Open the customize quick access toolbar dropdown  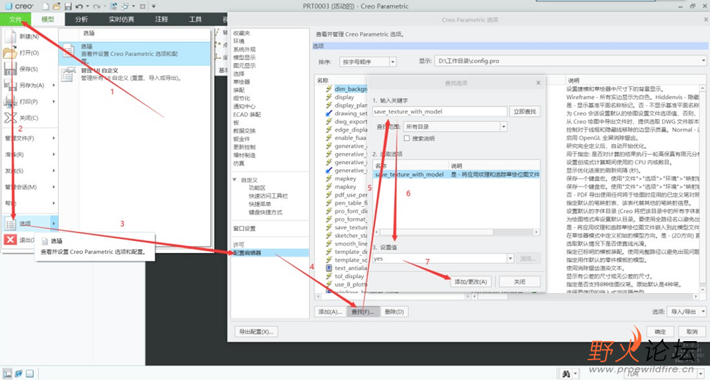pos(154,7)
